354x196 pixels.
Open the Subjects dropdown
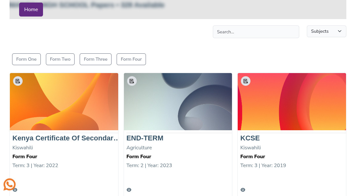pos(326,31)
